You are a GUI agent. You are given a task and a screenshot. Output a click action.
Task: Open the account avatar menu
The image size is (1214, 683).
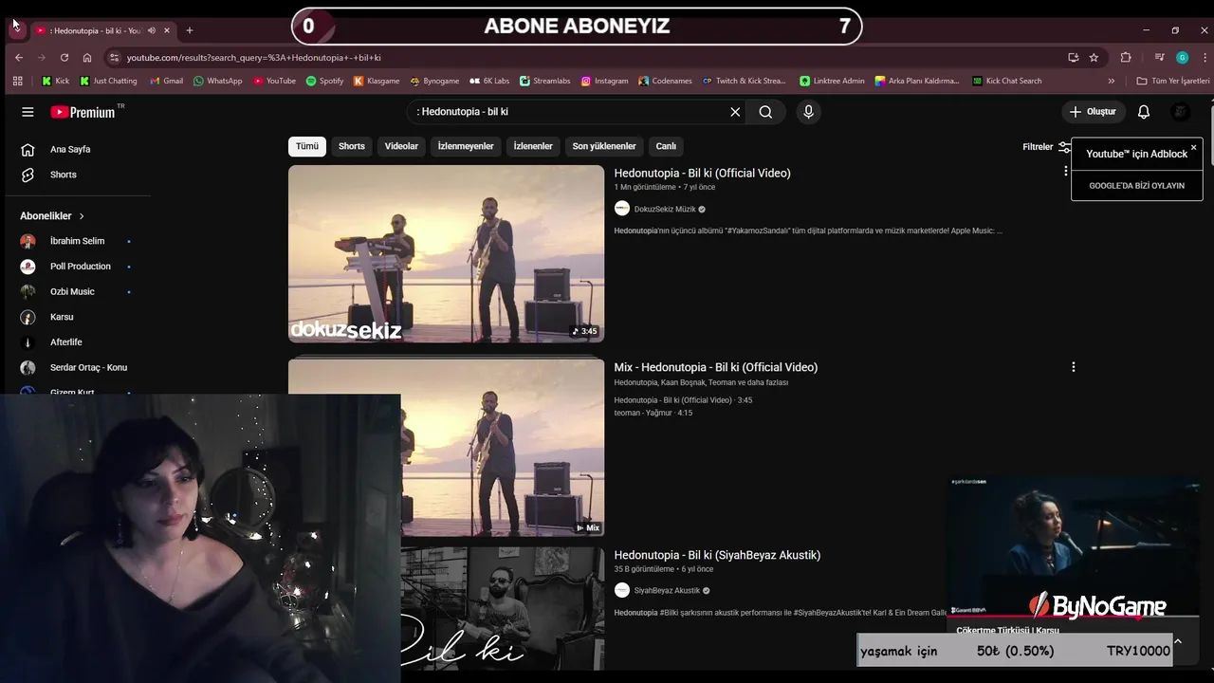(1181, 112)
